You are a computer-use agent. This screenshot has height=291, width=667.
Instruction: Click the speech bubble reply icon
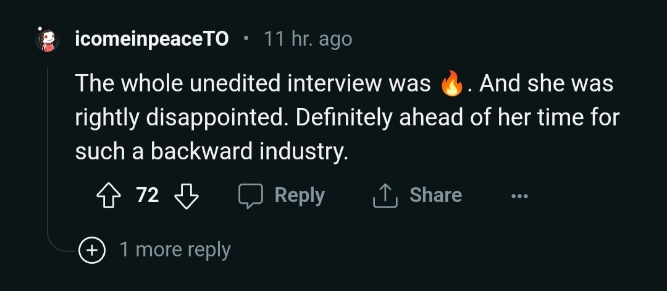pos(251,196)
